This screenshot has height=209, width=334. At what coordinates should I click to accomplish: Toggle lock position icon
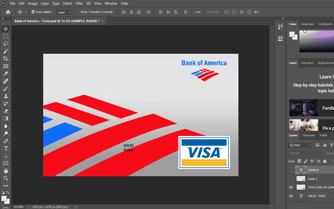pos(312,161)
